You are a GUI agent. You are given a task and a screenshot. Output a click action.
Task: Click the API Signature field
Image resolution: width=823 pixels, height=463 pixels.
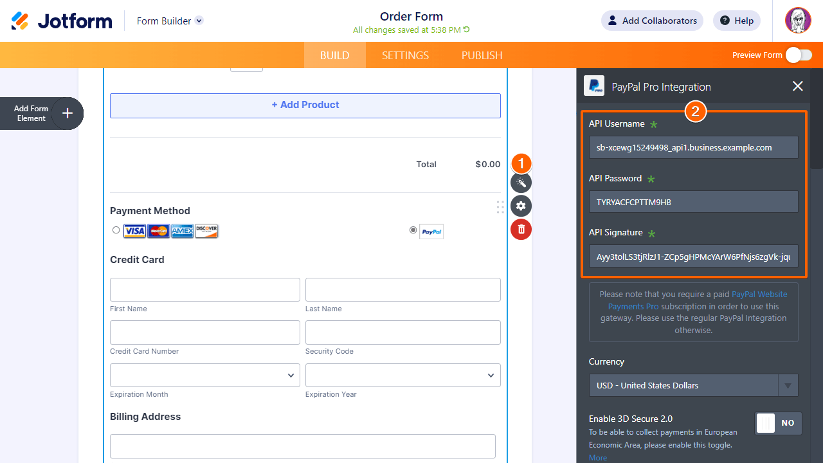pyautogui.click(x=694, y=256)
